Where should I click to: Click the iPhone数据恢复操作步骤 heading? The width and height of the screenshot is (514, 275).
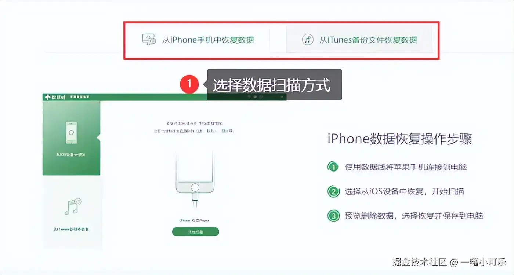click(399, 139)
